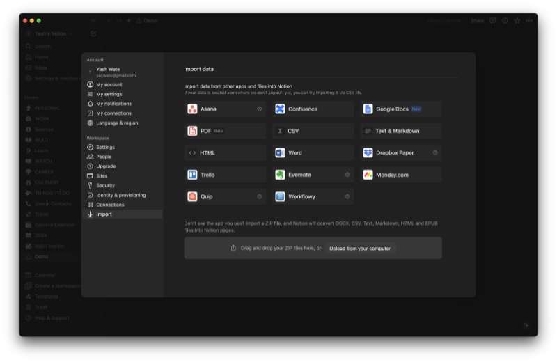Click the Workflowy icon

(x=280, y=196)
